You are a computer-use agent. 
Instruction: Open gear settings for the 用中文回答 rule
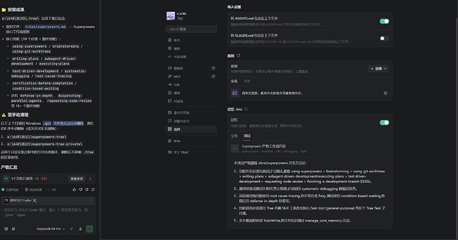tap(385, 93)
